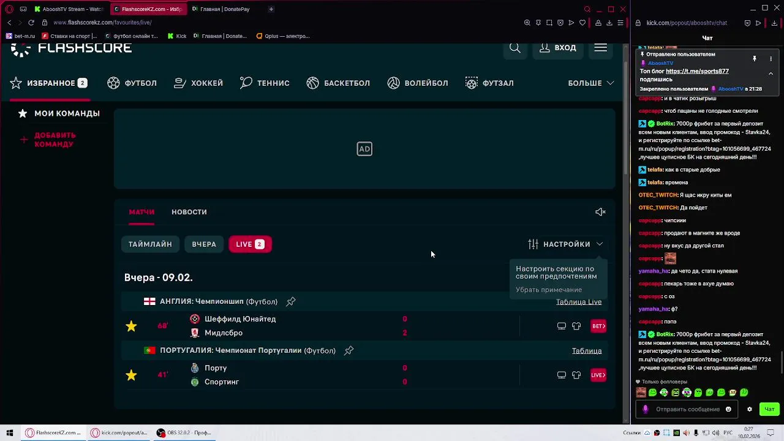
Task: Click the TV icon on the Sheffield match
Action: pyautogui.click(x=562, y=326)
